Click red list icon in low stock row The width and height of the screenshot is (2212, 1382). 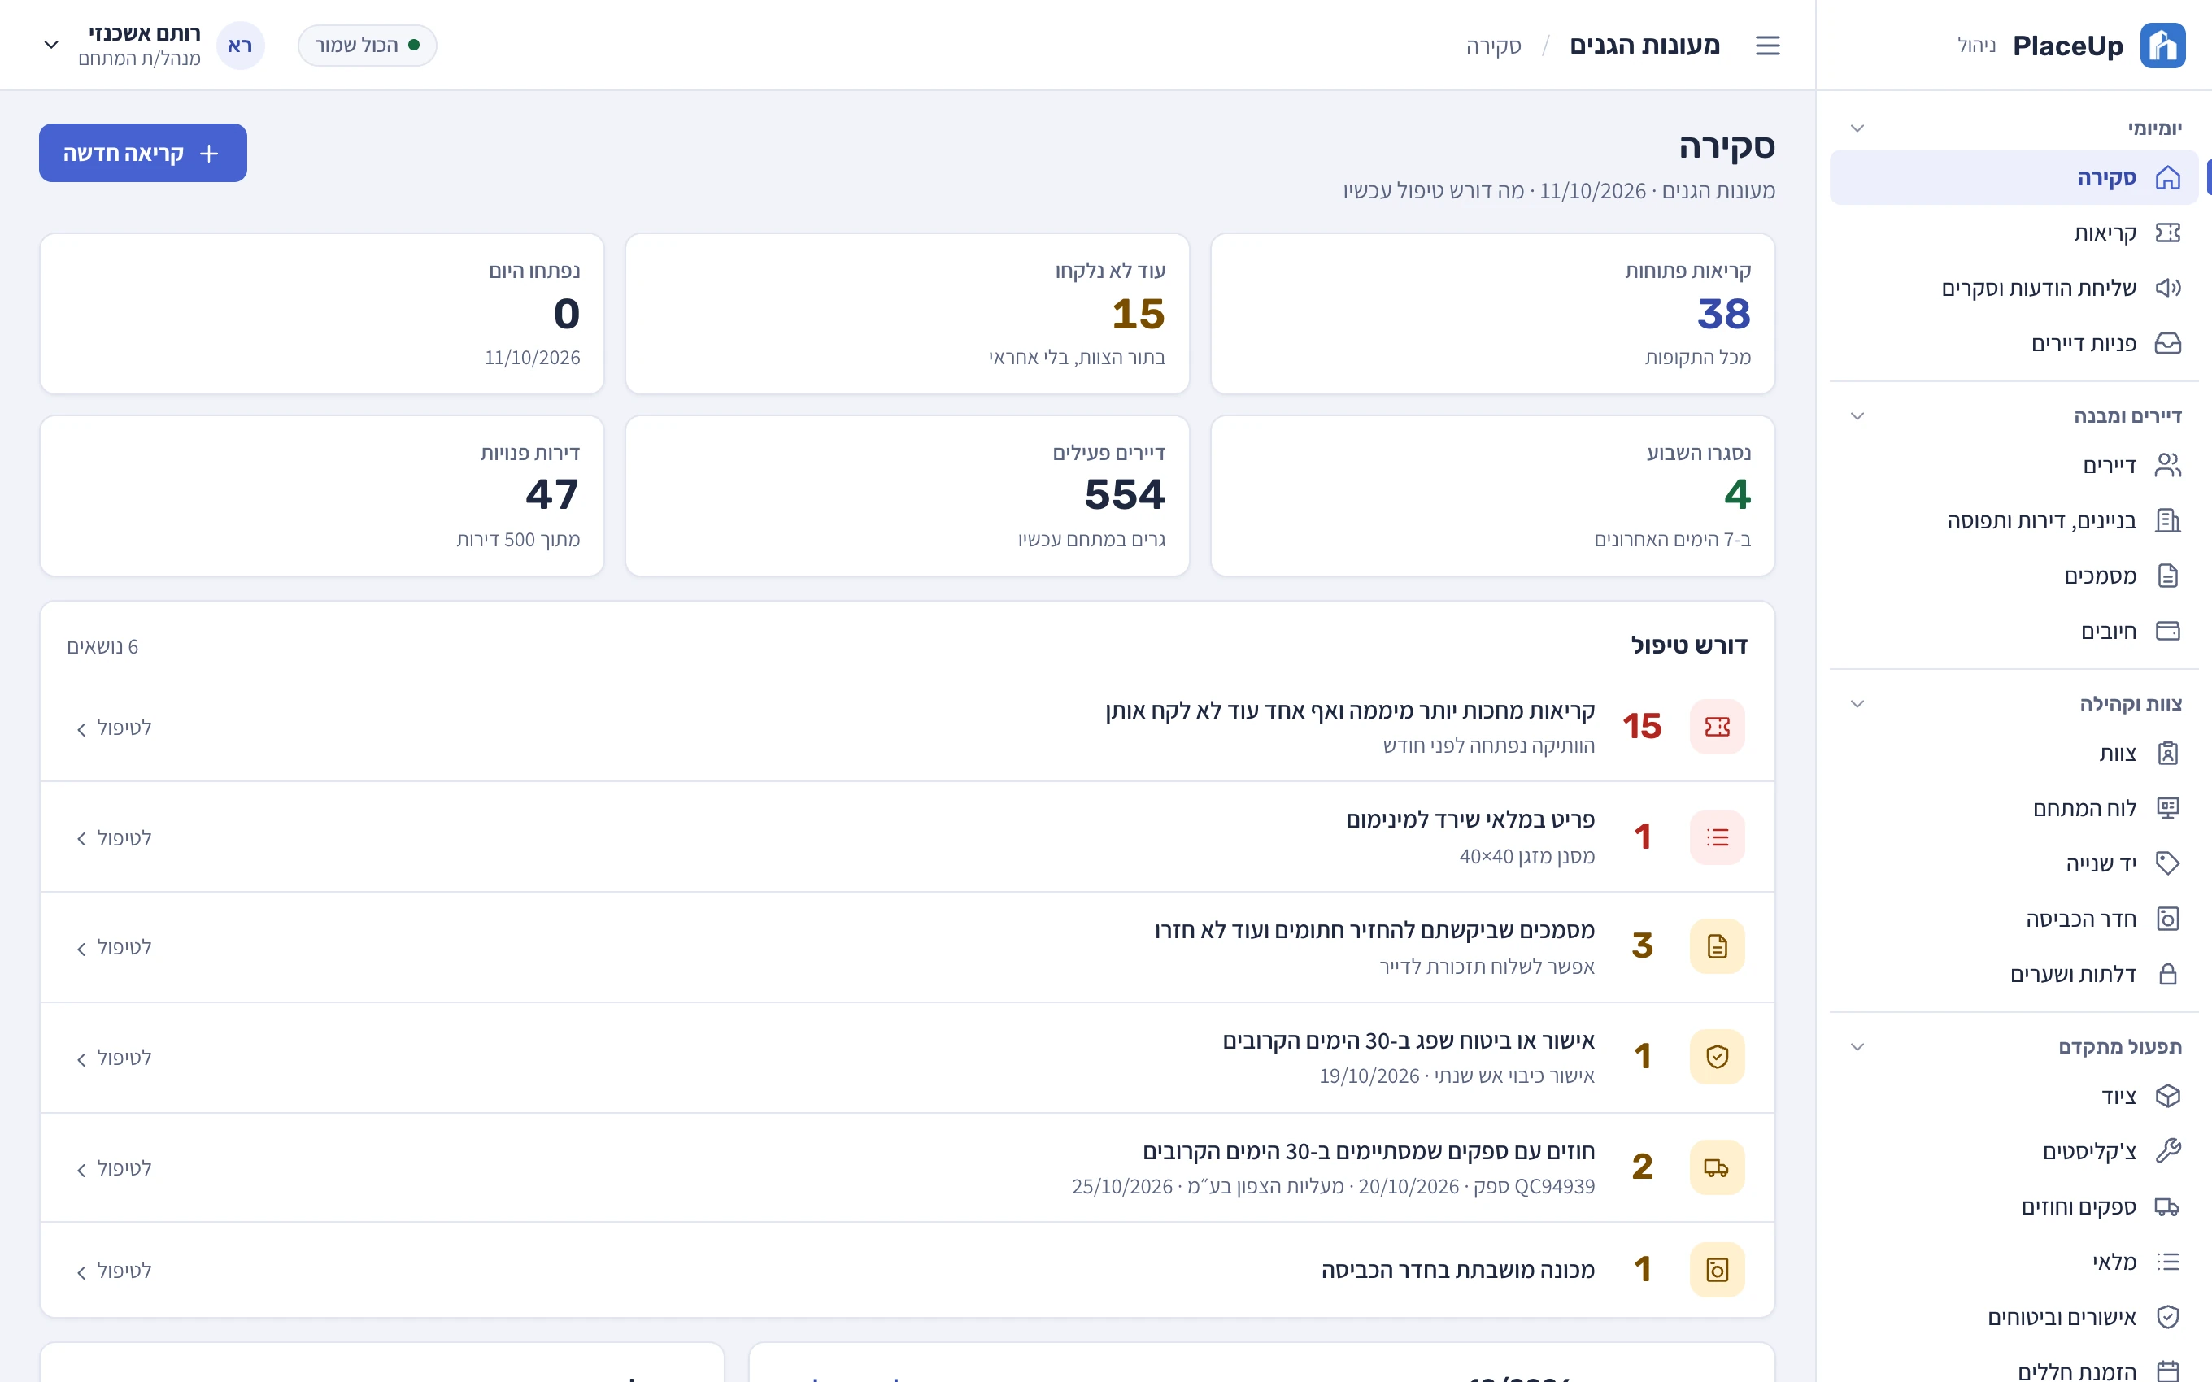1717,837
